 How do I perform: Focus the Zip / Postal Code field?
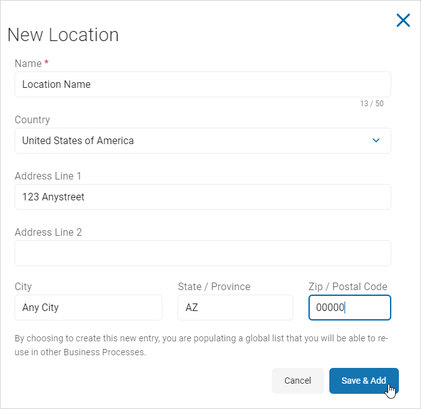click(x=350, y=308)
